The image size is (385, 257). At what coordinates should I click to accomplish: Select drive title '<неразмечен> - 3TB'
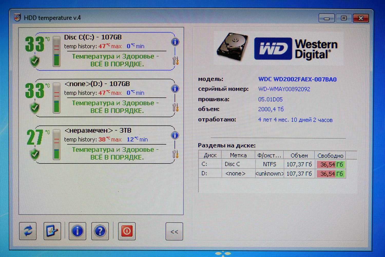(98, 131)
